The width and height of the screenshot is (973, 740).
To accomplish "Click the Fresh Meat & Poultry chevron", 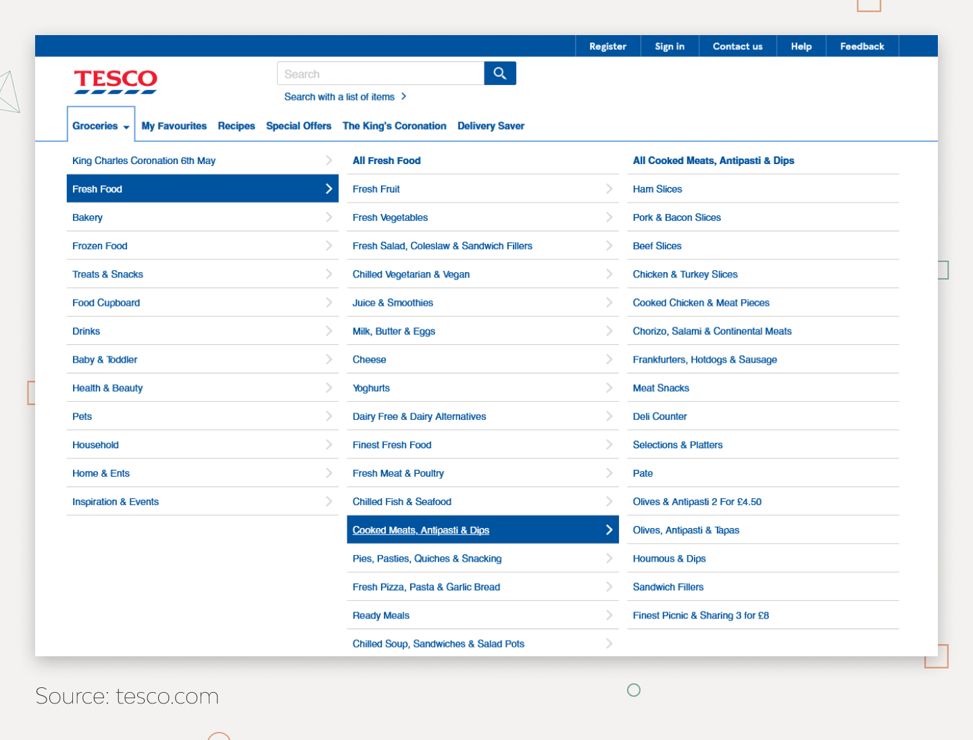I will (x=609, y=473).
